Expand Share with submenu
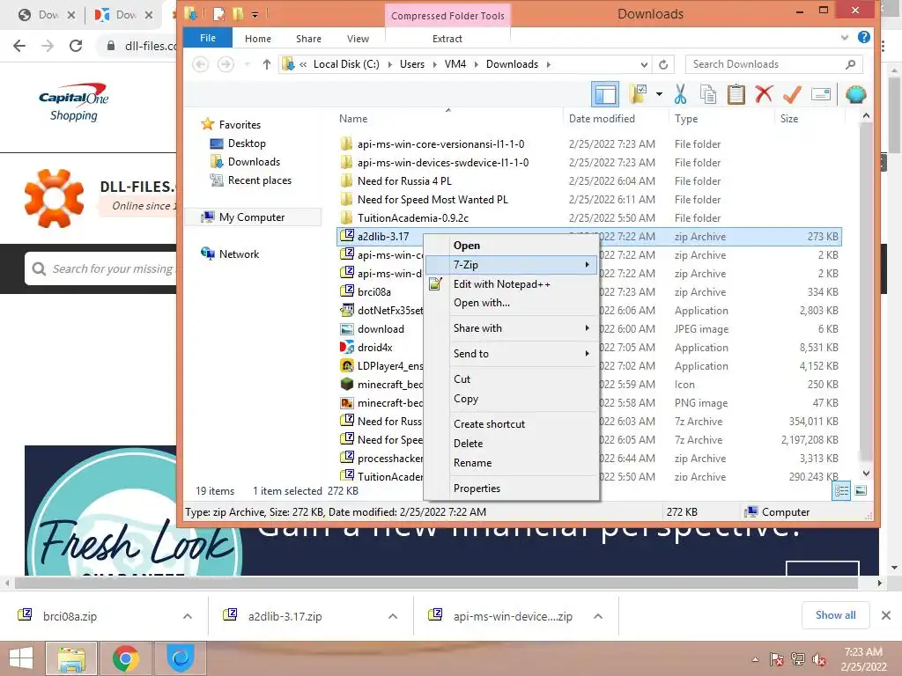Viewport: 902px width, 676px height. 511,328
